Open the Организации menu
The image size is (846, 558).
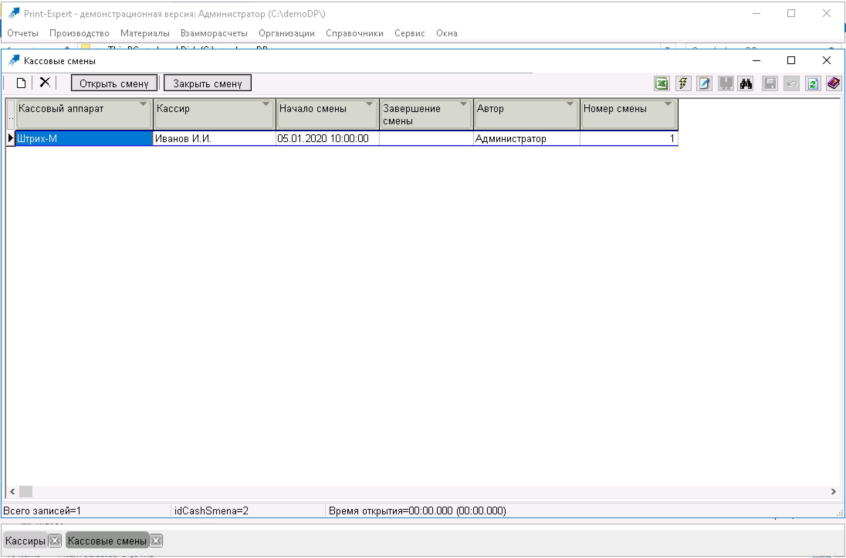pos(287,33)
